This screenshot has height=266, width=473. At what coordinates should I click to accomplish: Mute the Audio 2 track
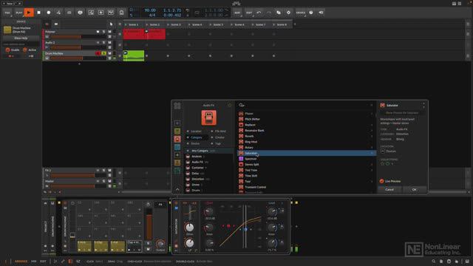(110, 43)
